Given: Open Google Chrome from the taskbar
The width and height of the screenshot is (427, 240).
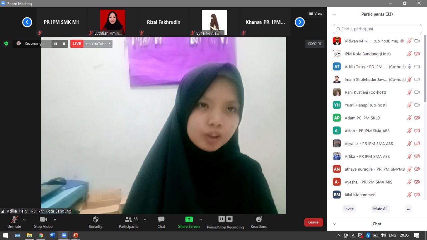Looking at the screenshot, I should pyautogui.click(x=41, y=235).
